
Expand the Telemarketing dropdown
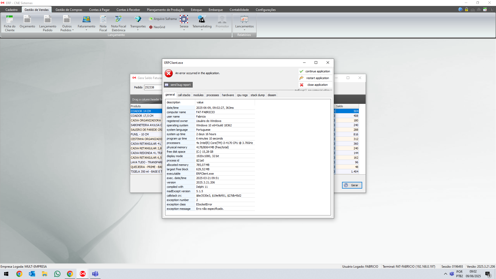(202, 30)
